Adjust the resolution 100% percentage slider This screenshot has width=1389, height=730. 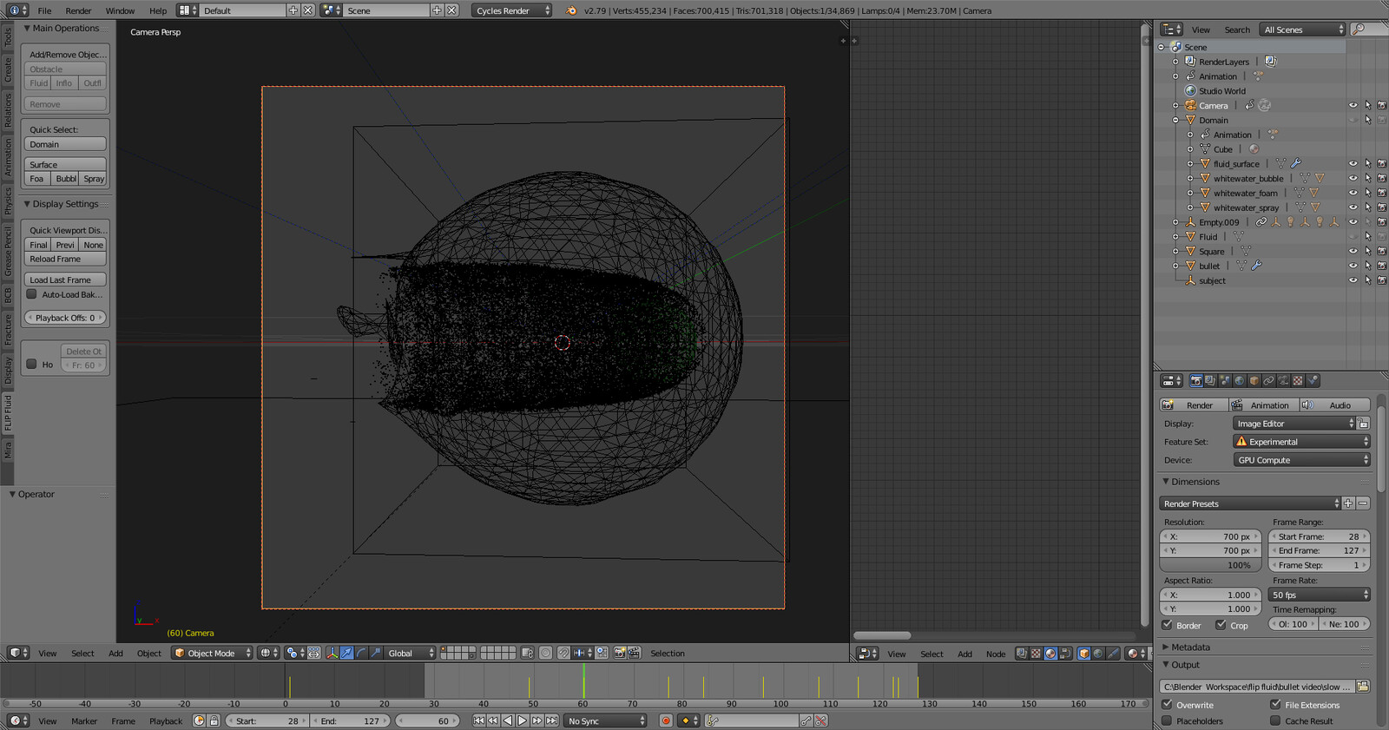(x=1209, y=565)
